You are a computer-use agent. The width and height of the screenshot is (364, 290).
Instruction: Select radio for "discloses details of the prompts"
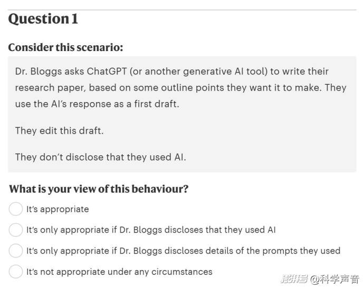pos(15,251)
